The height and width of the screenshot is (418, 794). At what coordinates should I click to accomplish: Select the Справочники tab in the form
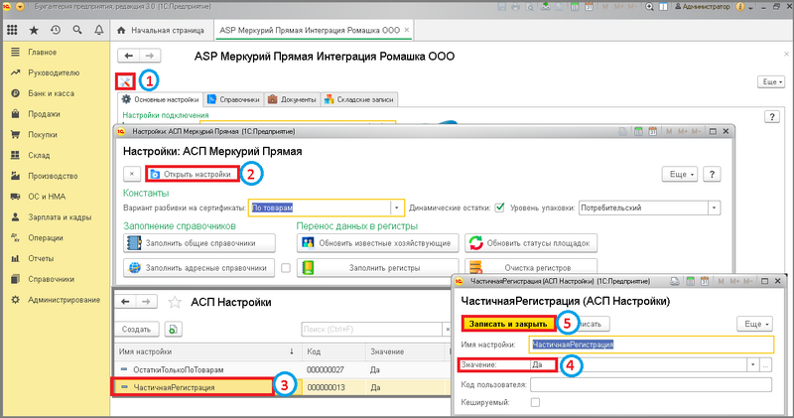(233, 99)
